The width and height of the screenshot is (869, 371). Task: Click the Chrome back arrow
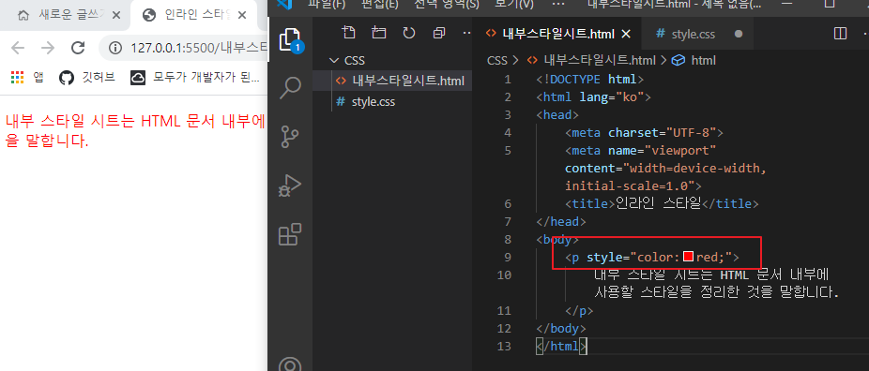coord(18,48)
